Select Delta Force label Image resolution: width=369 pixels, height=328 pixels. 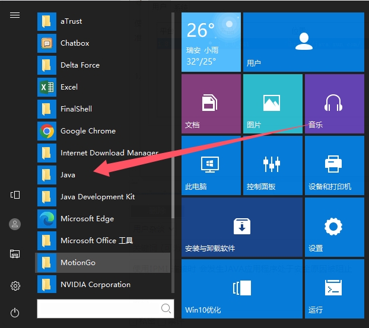[80, 65]
